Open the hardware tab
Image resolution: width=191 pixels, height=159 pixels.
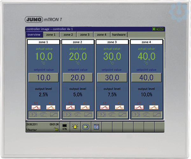119,35
